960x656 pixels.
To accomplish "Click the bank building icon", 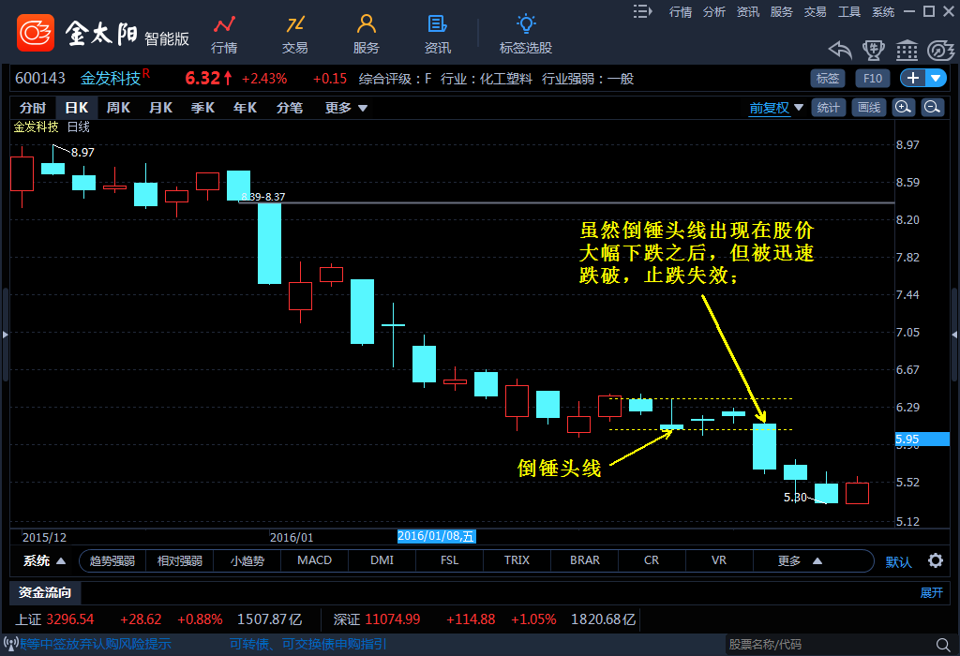I will coord(907,50).
